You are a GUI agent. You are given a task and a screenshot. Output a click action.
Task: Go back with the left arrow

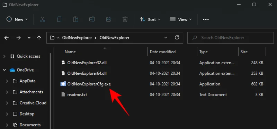point(7,38)
